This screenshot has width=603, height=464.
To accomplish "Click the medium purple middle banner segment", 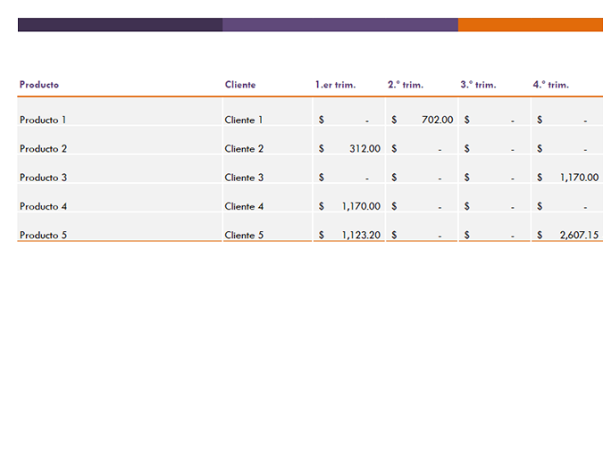I will tap(340, 25).
